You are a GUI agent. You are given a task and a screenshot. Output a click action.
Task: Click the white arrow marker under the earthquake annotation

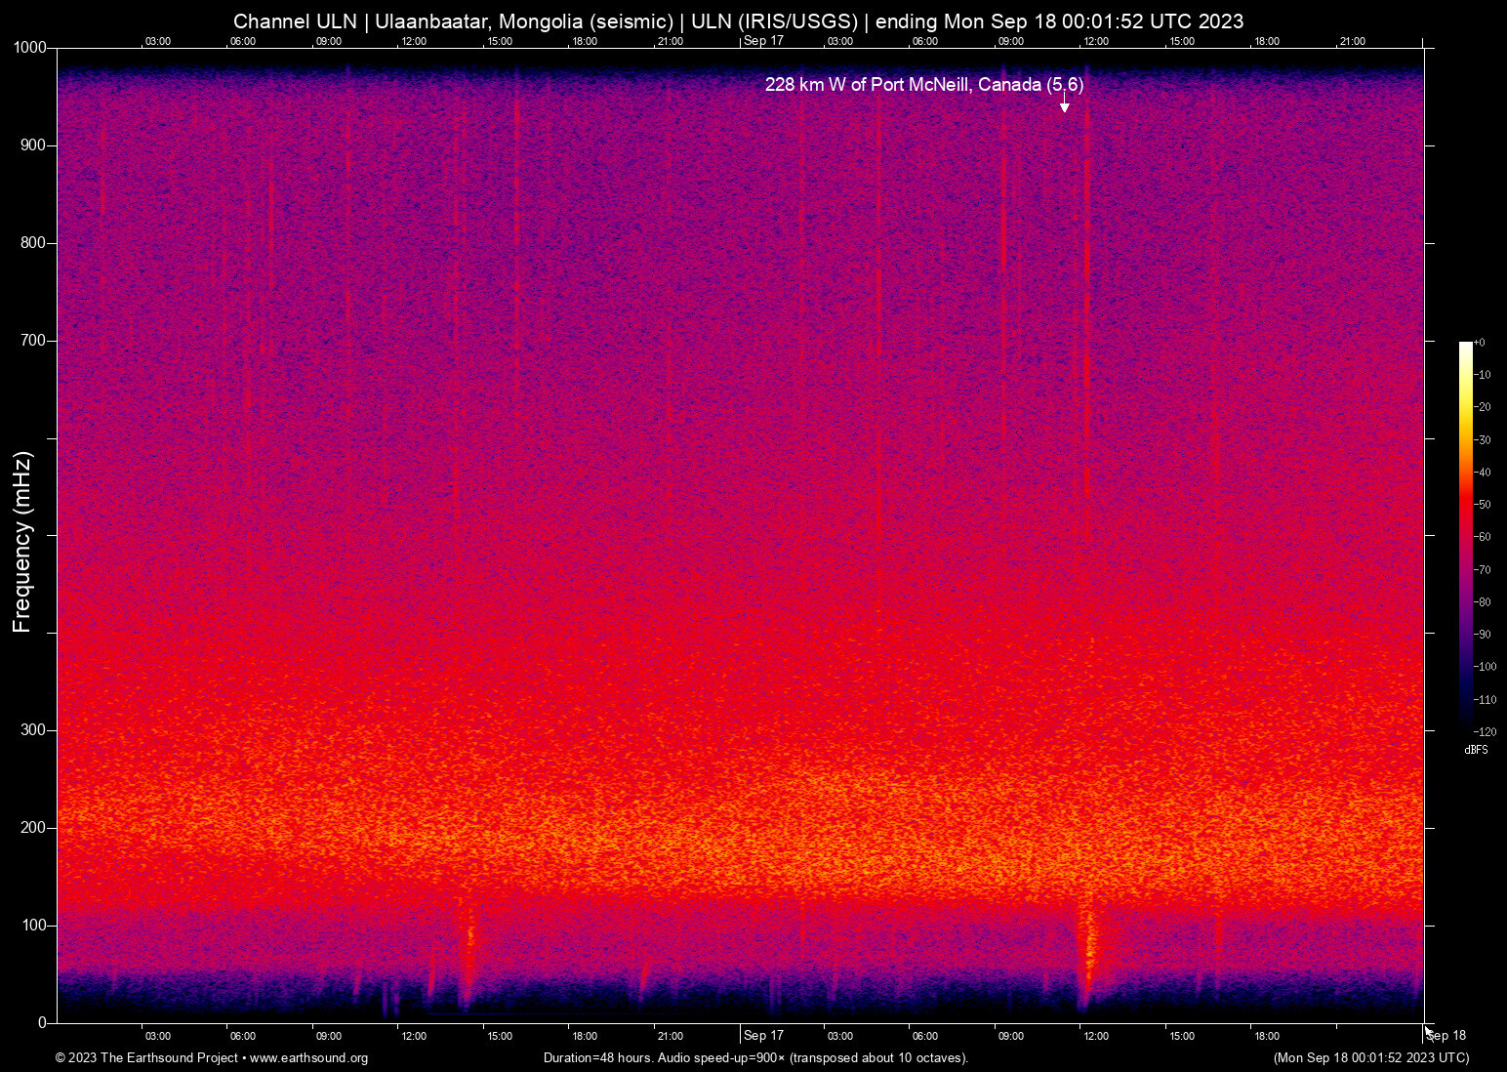1064,106
